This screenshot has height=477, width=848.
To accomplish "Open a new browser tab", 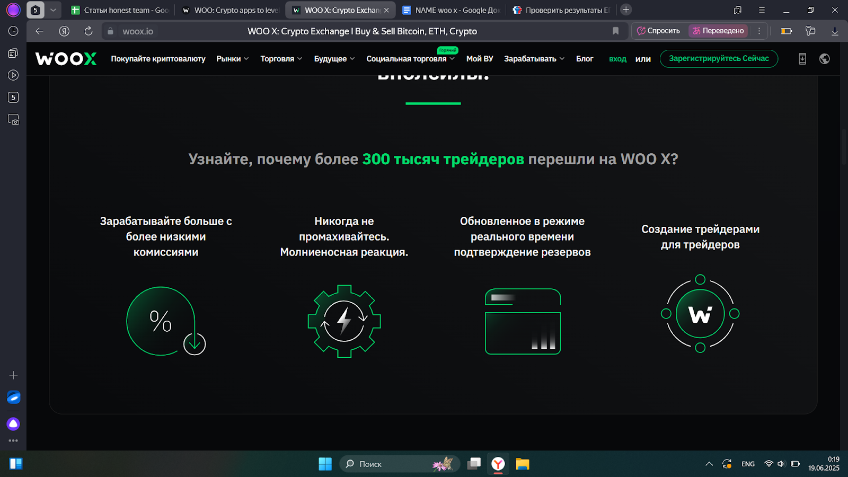I will (626, 10).
